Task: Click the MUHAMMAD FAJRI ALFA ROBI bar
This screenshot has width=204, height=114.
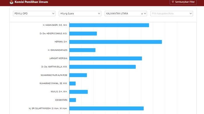Action: click(x=78, y=75)
